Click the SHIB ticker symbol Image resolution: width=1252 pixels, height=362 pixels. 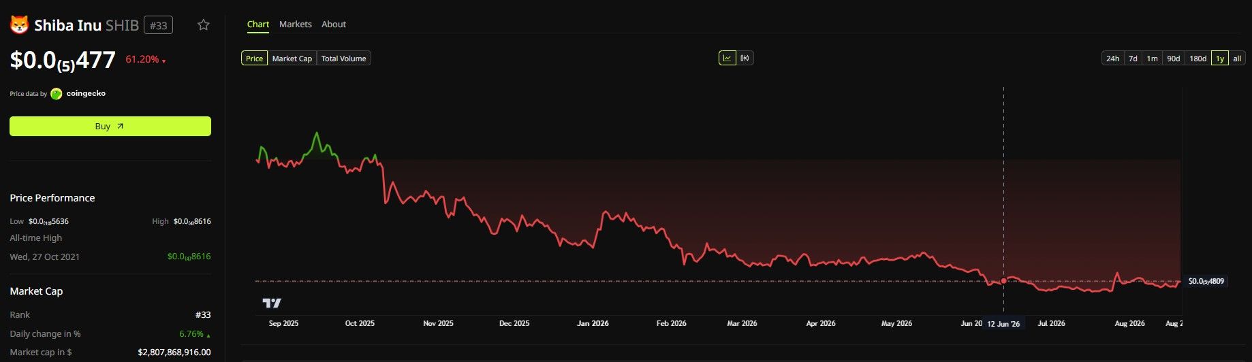(x=123, y=26)
